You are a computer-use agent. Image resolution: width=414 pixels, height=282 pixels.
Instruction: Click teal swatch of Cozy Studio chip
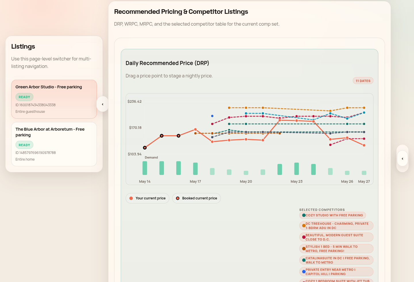[x=304, y=215]
